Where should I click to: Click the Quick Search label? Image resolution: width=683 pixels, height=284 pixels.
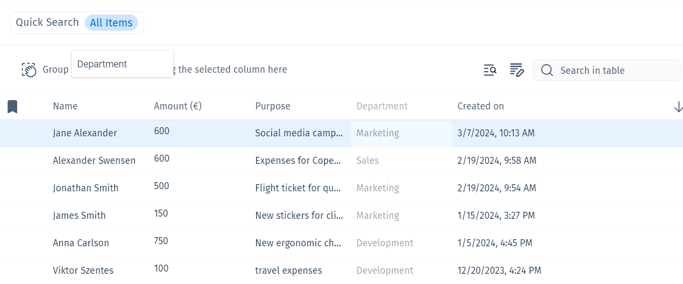pos(47,22)
